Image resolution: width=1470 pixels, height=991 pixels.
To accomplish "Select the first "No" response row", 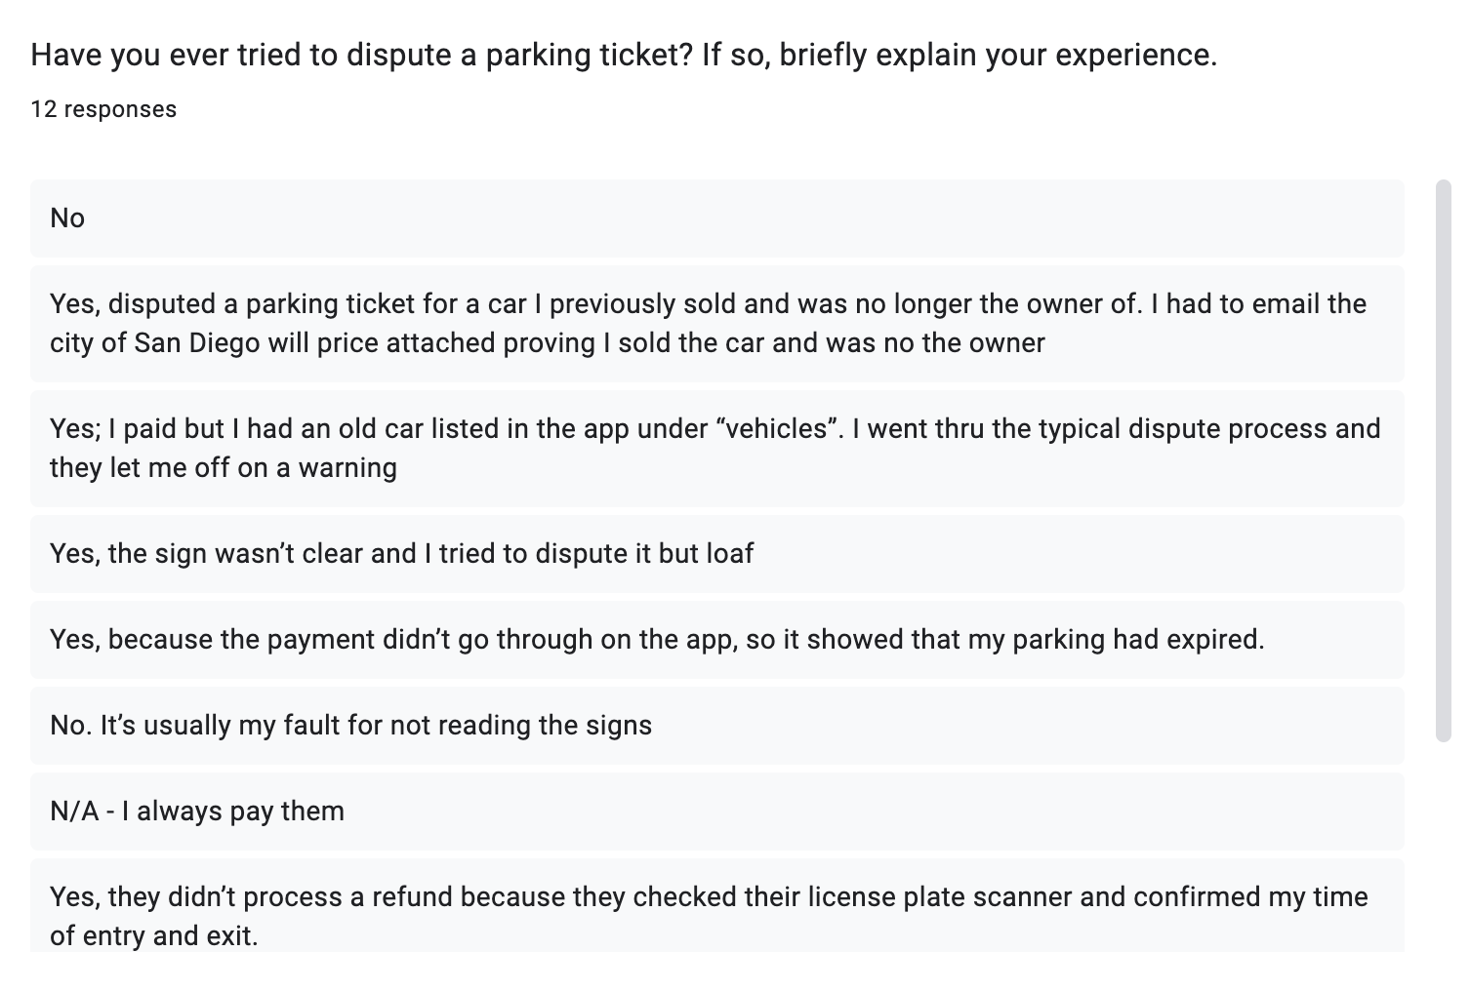I will [x=716, y=218].
